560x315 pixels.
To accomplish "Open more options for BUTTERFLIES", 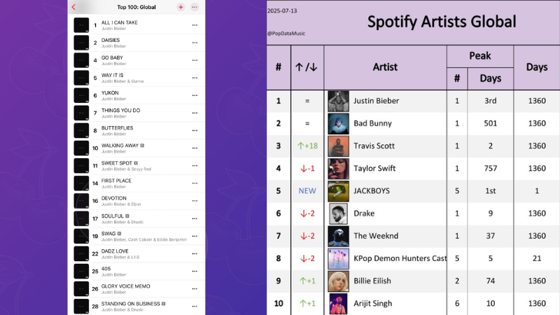I will (x=195, y=131).
